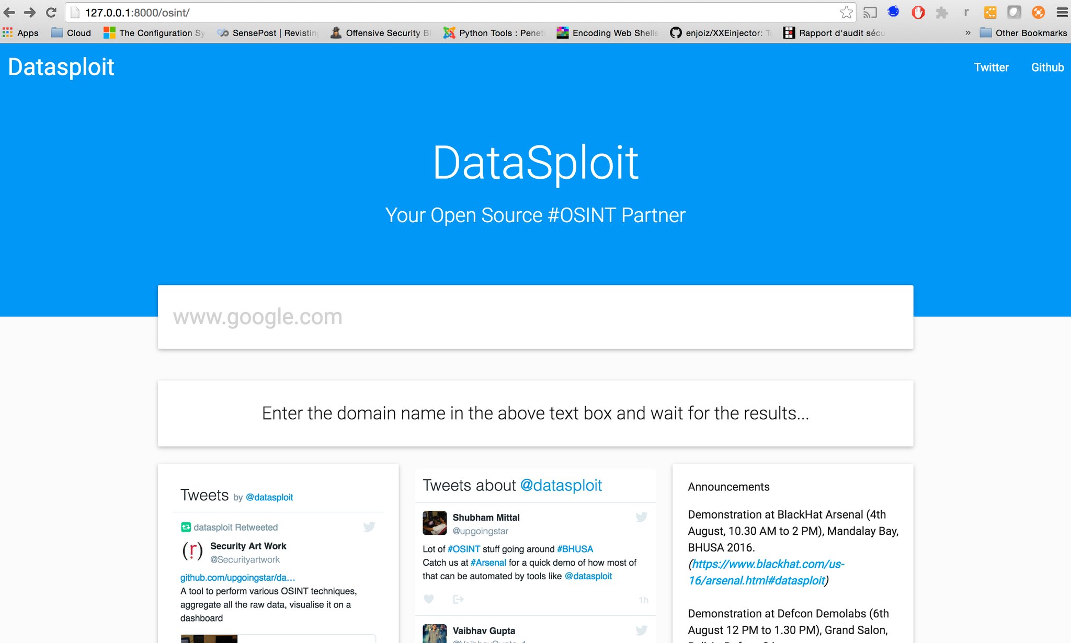Click @datasploit in Tweets about heading

(x=561, y=485)
